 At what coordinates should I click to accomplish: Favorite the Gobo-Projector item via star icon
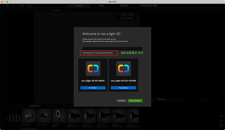(50, 110)
